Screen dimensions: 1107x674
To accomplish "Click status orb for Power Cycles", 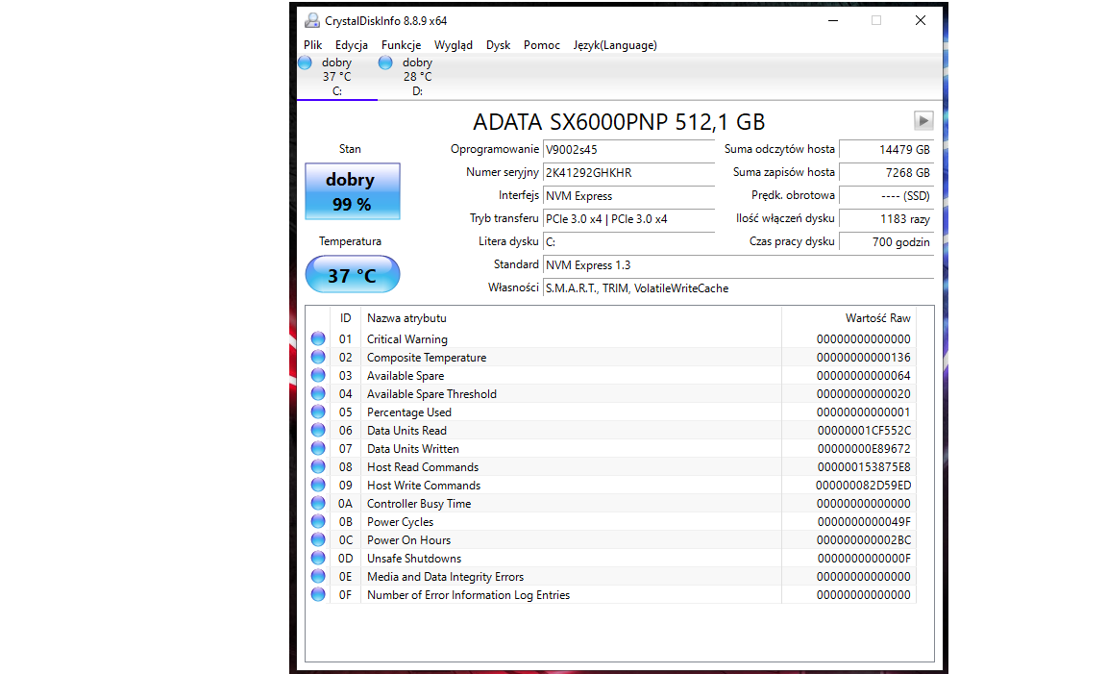I will pyautogui.click(x=318, y=522).
